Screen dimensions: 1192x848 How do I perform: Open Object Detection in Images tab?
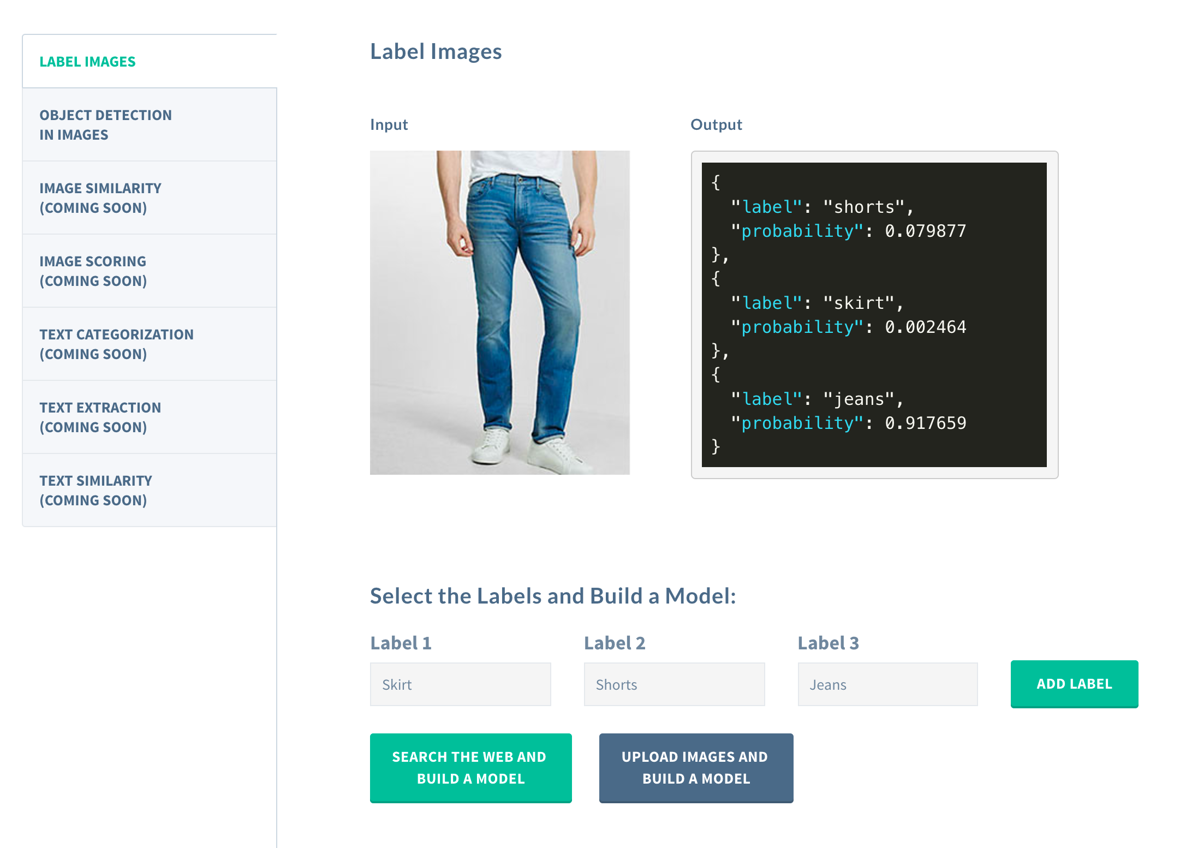[105, 125]
